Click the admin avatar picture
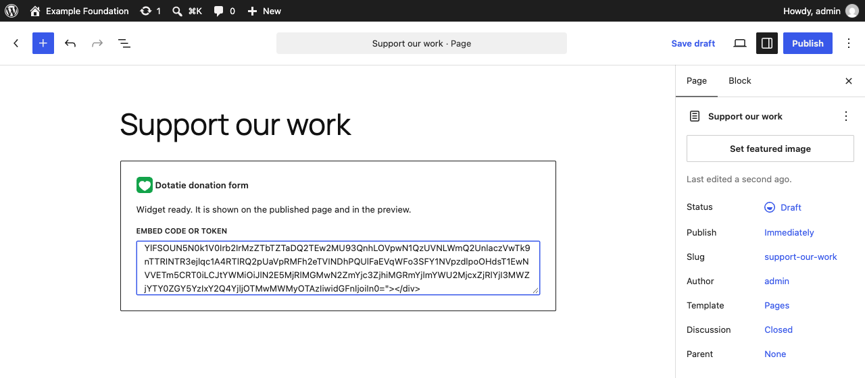This screenshot has width=865, height=378. tap(852, 11)
